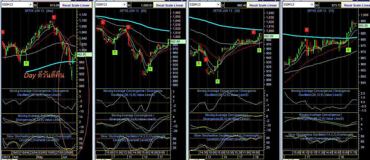Select the green B marker in day chart
This screenshot has width=370, height=160.
pos(26,63)
